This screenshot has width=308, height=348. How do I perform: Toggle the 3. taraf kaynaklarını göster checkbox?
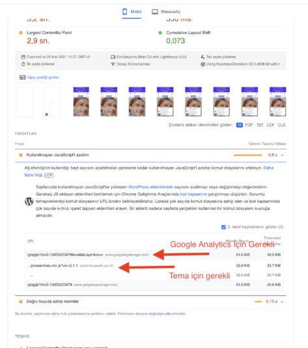(x=223, y=227)
